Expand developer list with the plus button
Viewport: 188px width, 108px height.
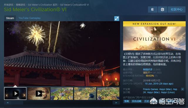click(x=182, y=89)
